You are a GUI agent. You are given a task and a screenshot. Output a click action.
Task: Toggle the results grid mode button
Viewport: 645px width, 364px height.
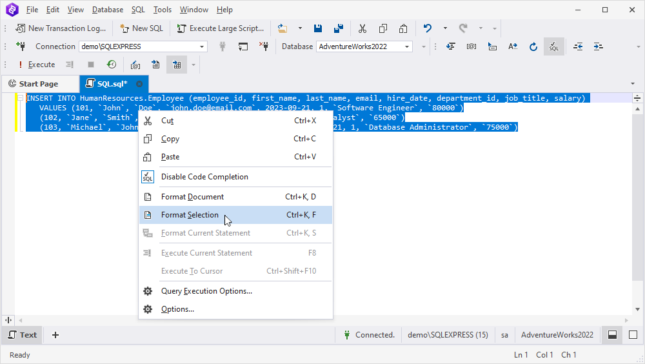(177, 65)
